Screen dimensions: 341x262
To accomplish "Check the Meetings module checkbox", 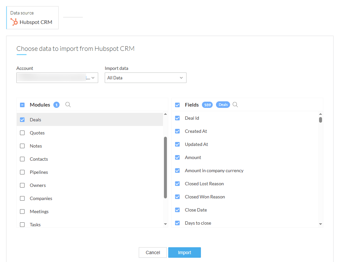I will [x=22, y=212].
